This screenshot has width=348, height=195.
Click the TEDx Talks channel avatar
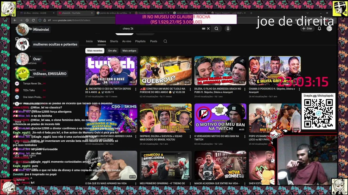17,90
